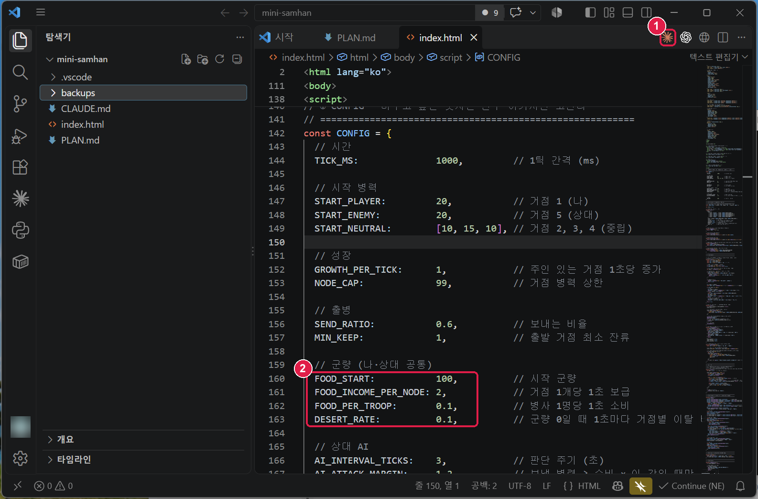
Task: Show errors and warnings in status bar
Action: click(54, 486)
